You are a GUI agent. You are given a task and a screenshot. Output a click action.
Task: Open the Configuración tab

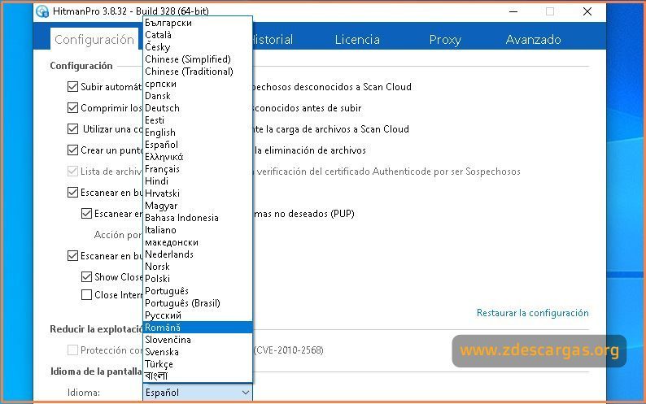click(x=94, y=40)
